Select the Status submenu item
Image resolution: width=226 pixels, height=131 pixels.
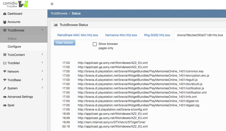(x=24, y=38)
